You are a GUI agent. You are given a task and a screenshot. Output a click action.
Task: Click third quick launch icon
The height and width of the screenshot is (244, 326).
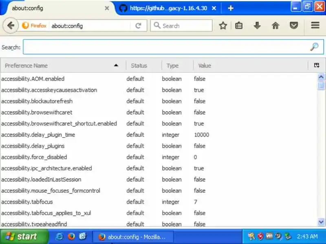(83, 236)
